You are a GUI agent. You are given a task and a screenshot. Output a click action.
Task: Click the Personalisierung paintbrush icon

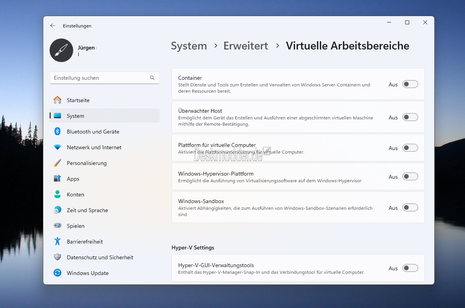(57, 163)
